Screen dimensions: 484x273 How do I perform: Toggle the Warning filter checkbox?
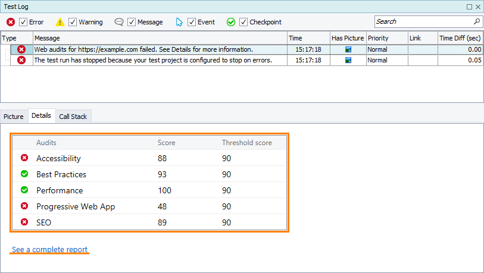pyautogui.click(x=73, y=22)
